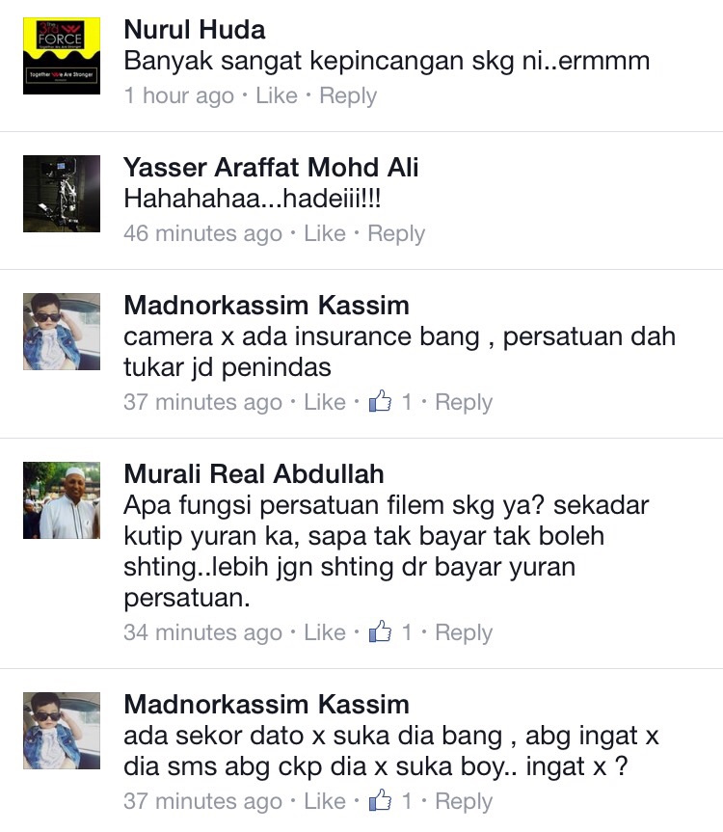Viewport: 723px width, 832px height.
Task: Reply to the 'tukar jd penindas' comment
Action: pyautogui.click(x=464, y=403)
